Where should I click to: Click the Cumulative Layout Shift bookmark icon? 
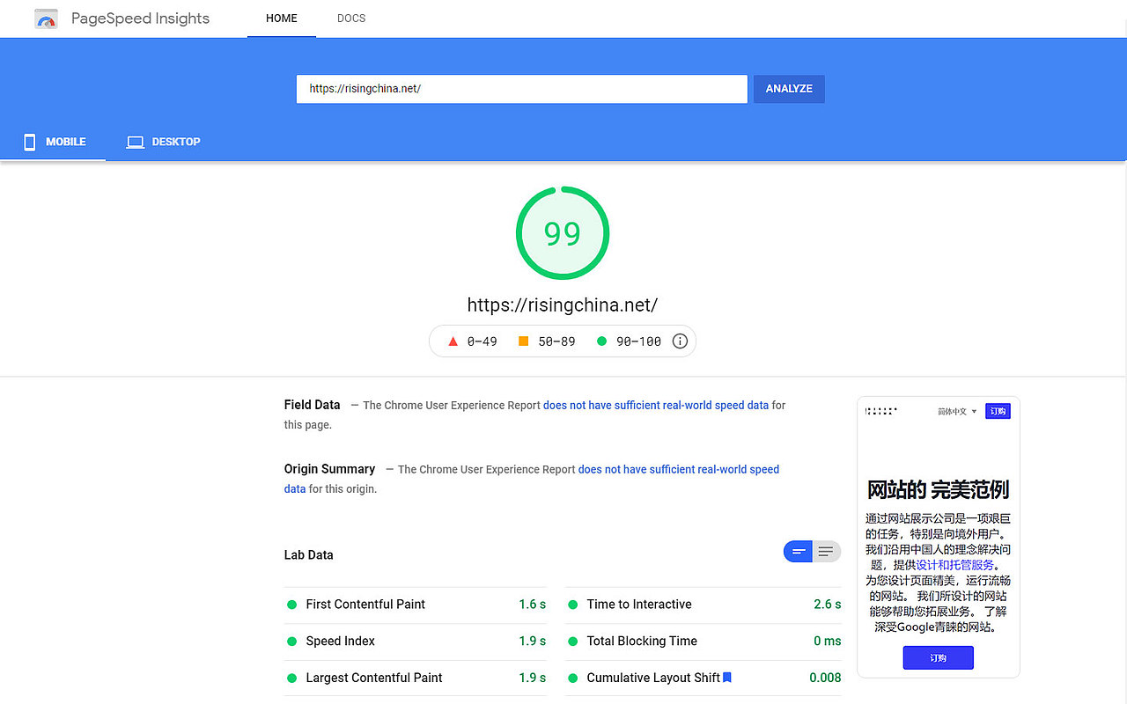point(727,678)
